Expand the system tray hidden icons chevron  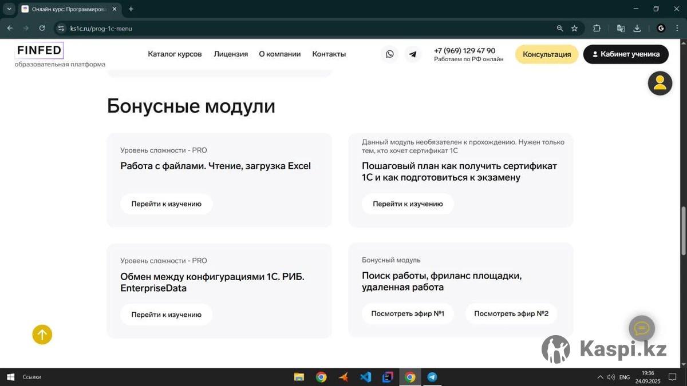click(600, 377)
